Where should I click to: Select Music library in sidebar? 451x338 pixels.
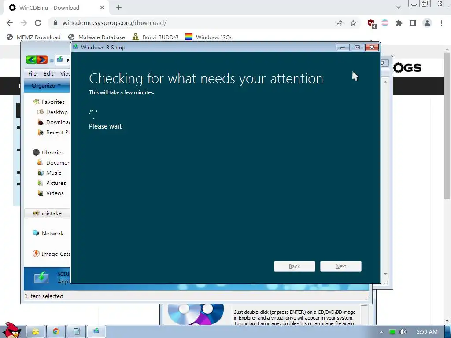pyautogui.click(x=53, y=173)
